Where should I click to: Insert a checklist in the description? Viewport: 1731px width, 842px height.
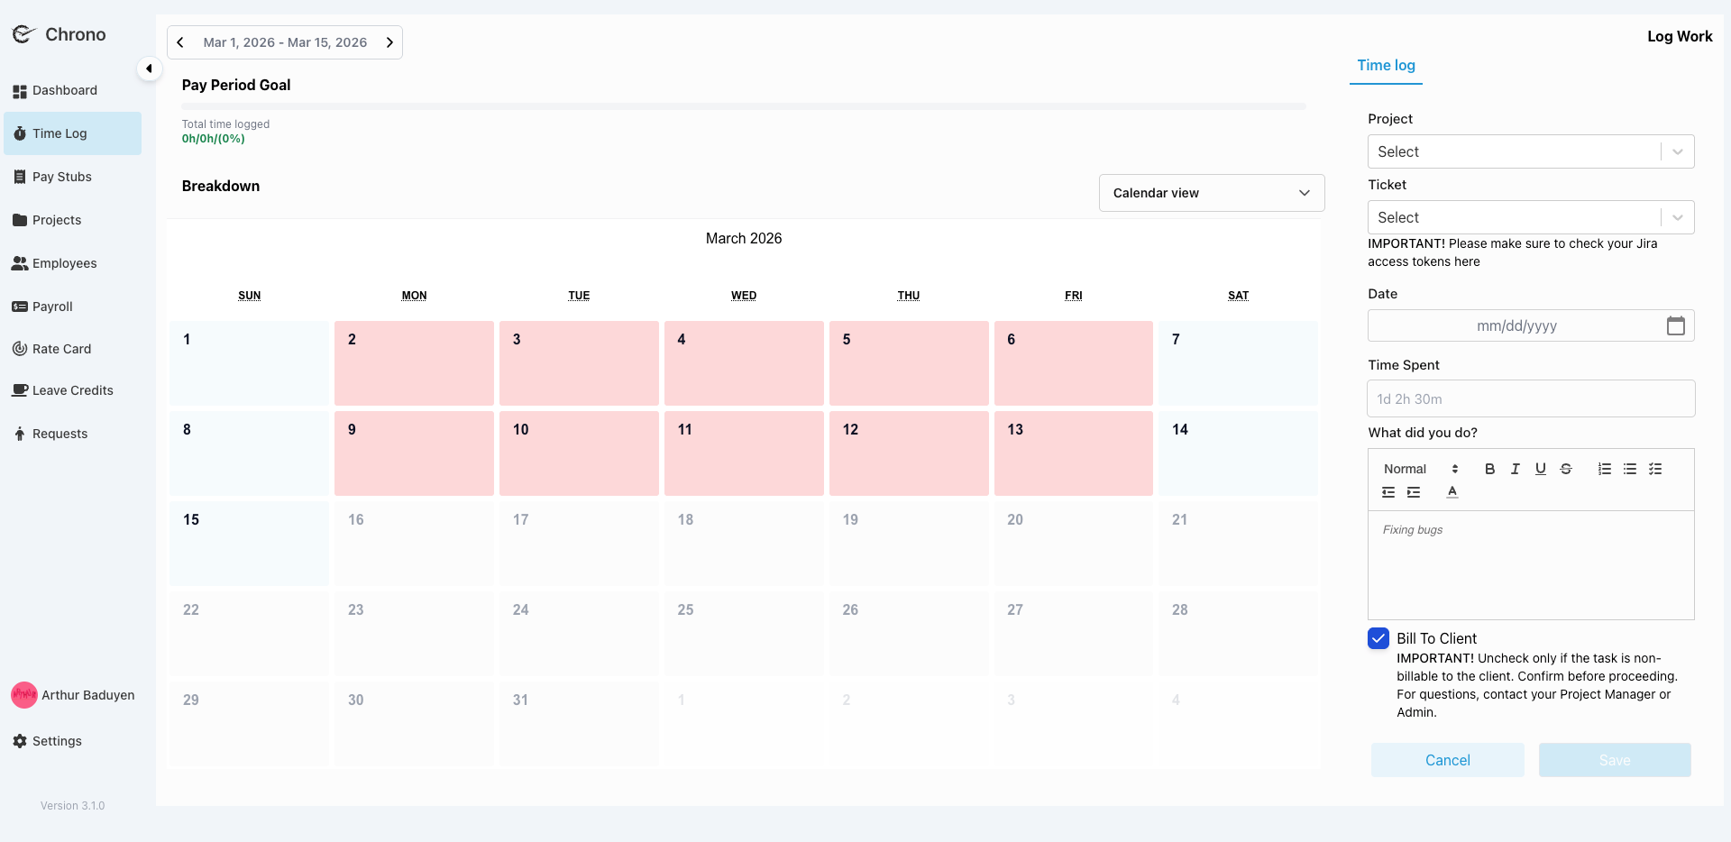point(1655,469)
